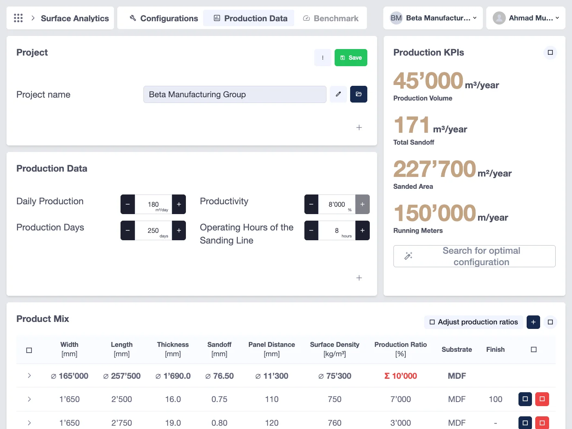
Task: Decrease Operating Hours with minus button
Action: point(311,230)
